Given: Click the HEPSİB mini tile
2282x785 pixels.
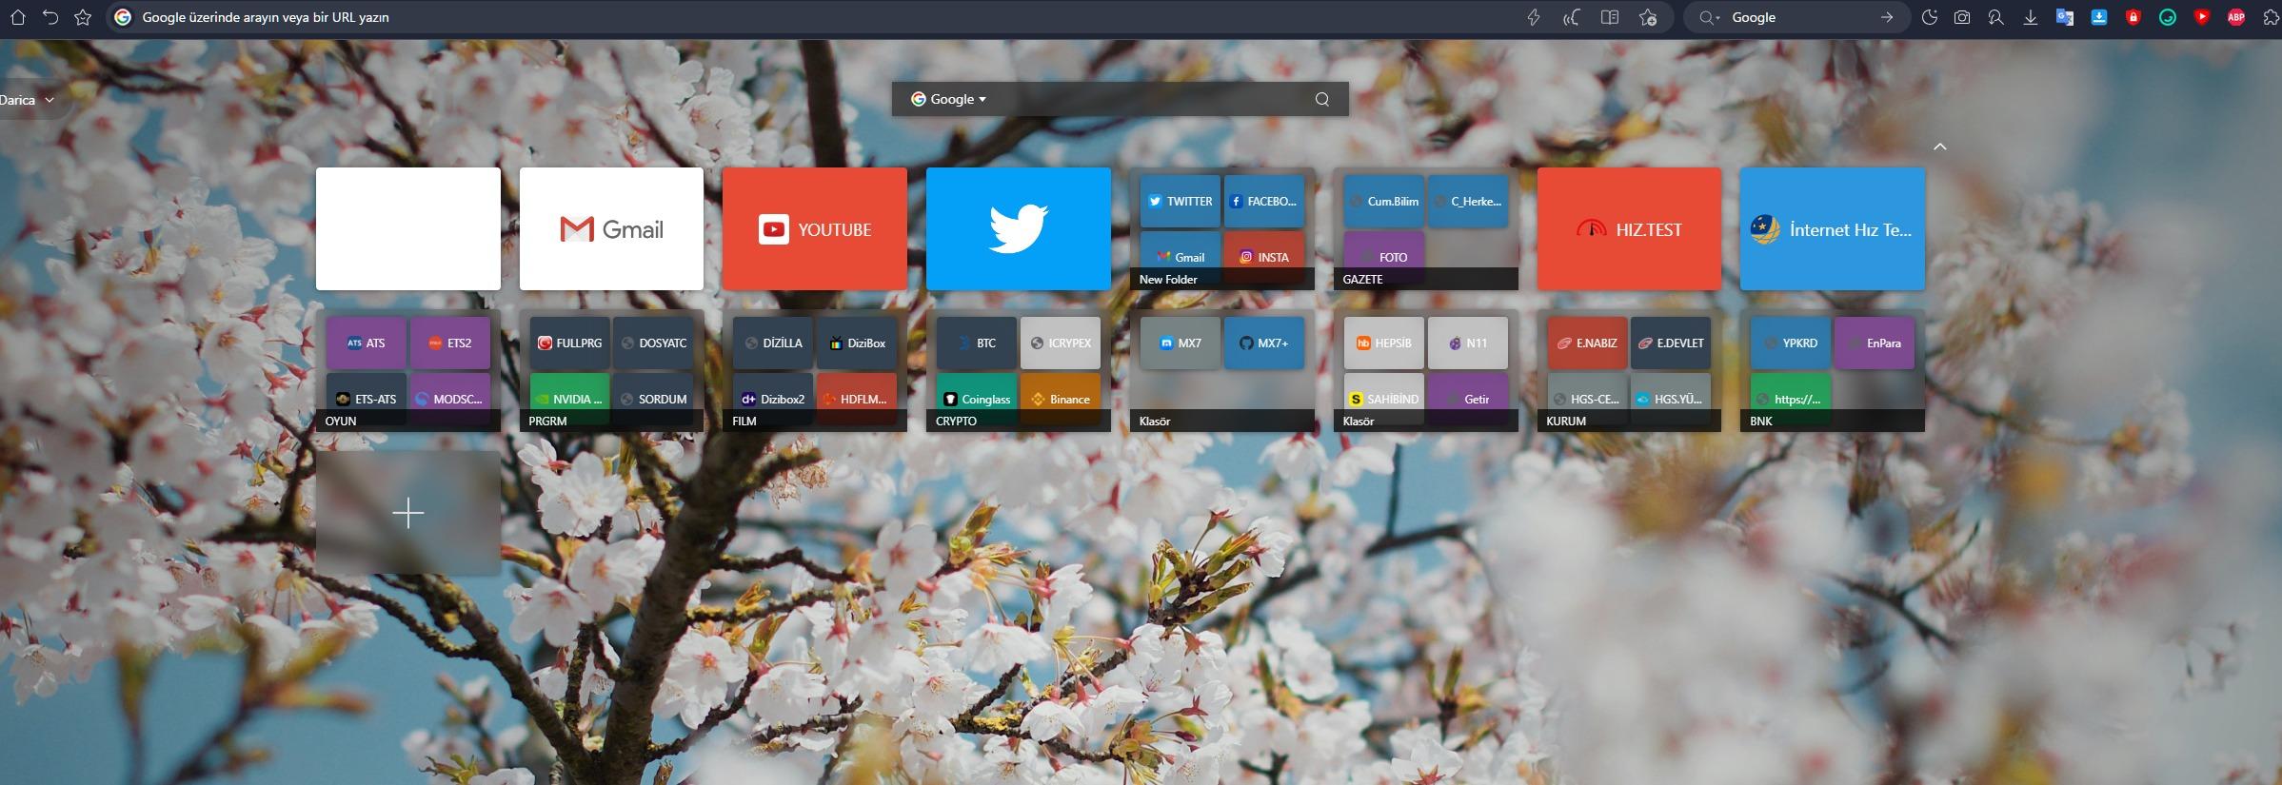Looking at the screenshot, I should (1384, 343).
